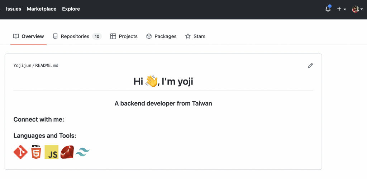This screenshot has width=367, height=179.
Task: Open the plus create-new dropdown
Action: (341, 9)
